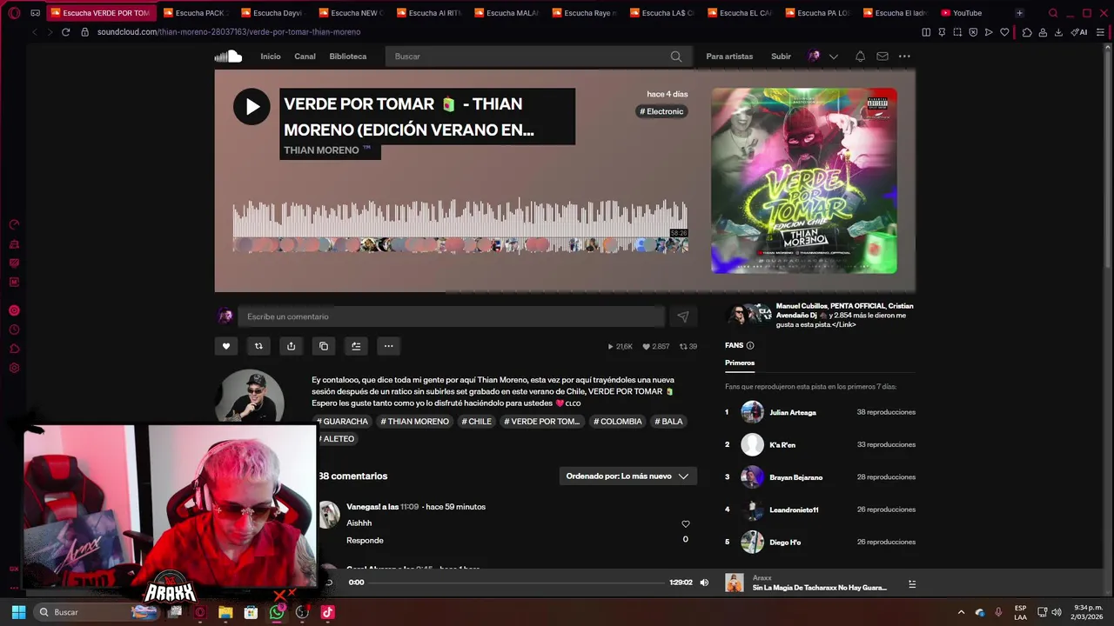Open the Para artistas link
This screenshot has width=1114, height=626.
pos(729,57)
